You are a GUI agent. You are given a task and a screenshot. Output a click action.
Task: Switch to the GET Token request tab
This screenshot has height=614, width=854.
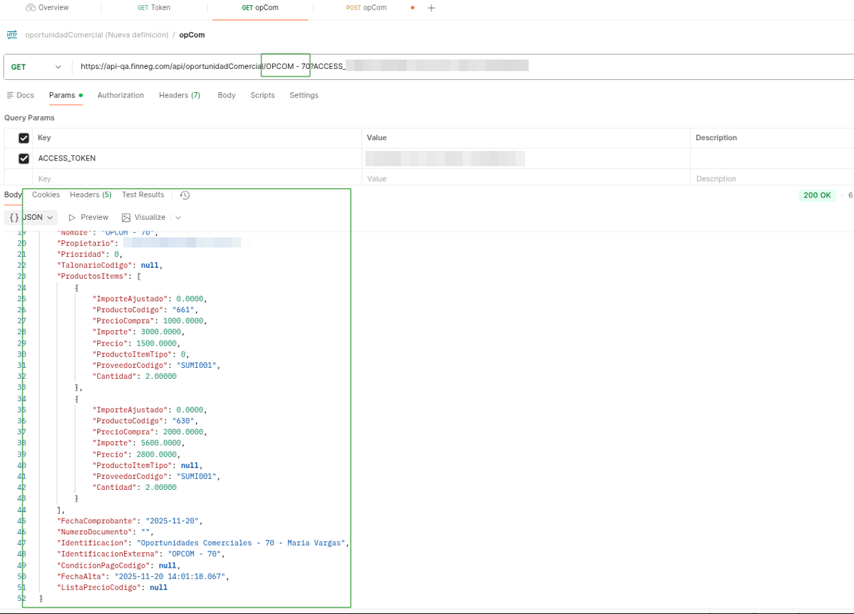pyautogui.click(x=154, y=8)
